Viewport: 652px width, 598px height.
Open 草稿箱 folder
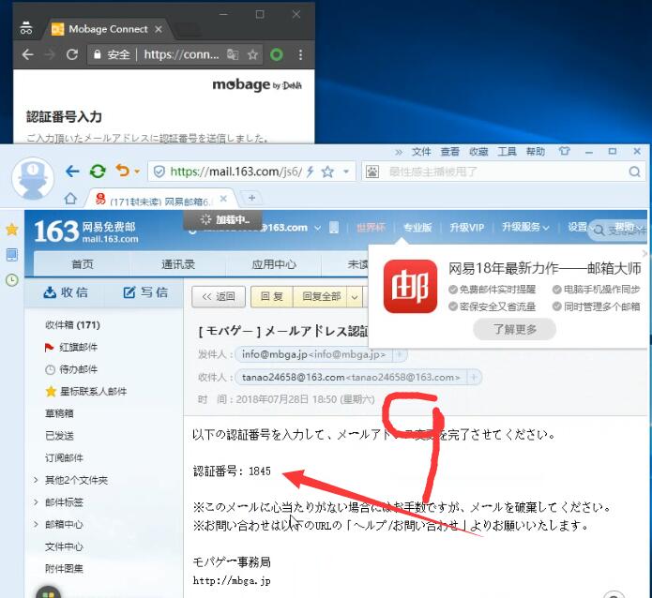coord(59,413)
